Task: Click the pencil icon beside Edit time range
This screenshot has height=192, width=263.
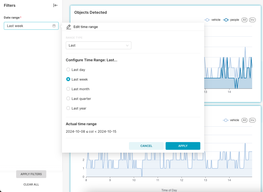Action: coord(69,27)
